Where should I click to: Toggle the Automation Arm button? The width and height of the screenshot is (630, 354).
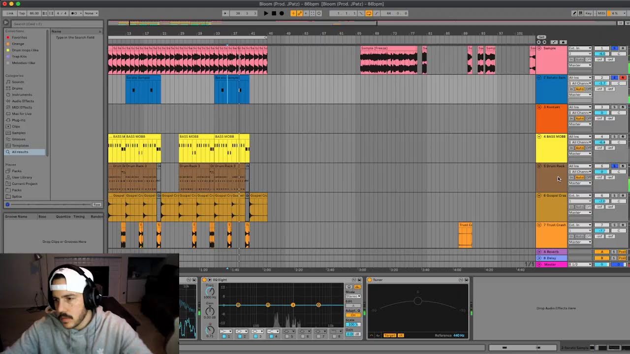(x=300, y=13)
